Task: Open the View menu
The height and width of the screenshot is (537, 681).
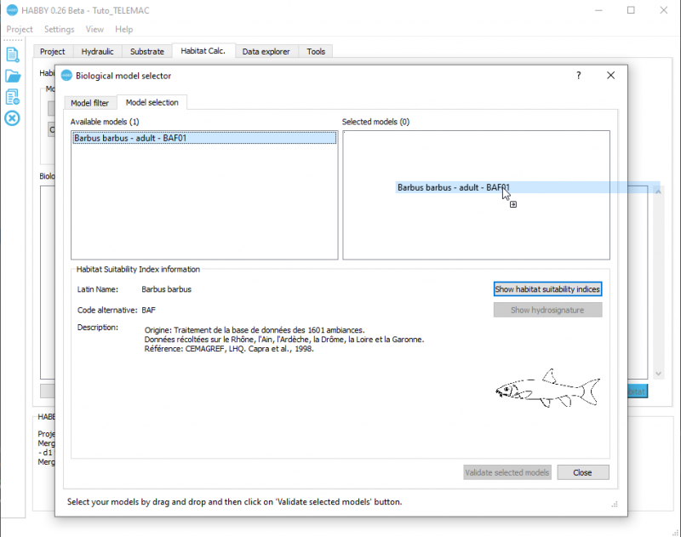Action: (94, 28)
